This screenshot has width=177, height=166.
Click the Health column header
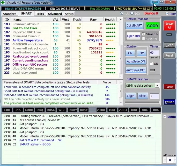(x=110, y=19)
